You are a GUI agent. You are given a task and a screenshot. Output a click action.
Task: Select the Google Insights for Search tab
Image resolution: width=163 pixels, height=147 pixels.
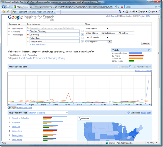coord(34,12)
